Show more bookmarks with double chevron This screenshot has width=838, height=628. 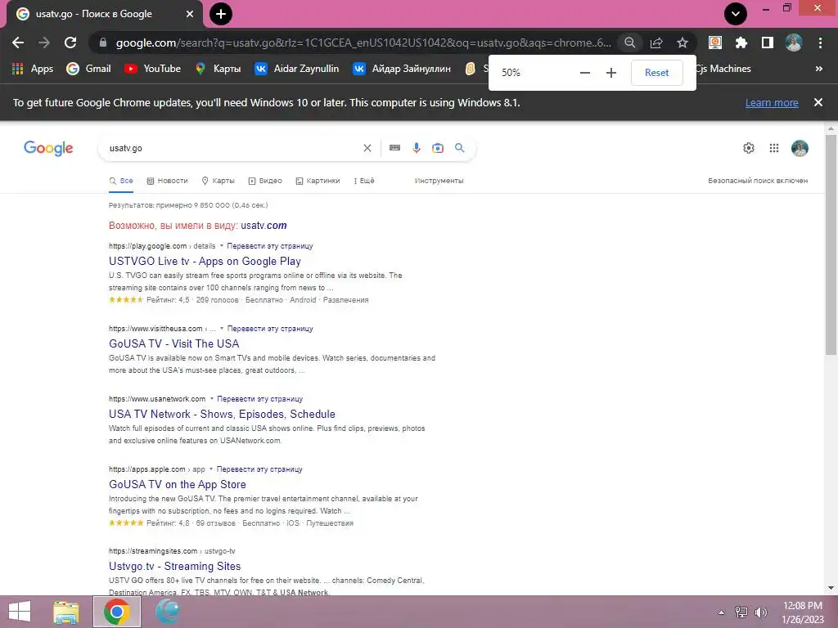pyautogui.click(x=818, y=69)
